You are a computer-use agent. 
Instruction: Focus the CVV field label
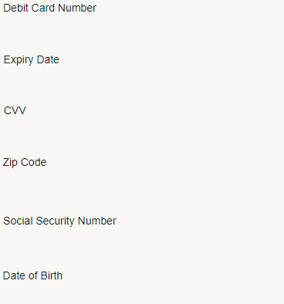click(15, 111)
